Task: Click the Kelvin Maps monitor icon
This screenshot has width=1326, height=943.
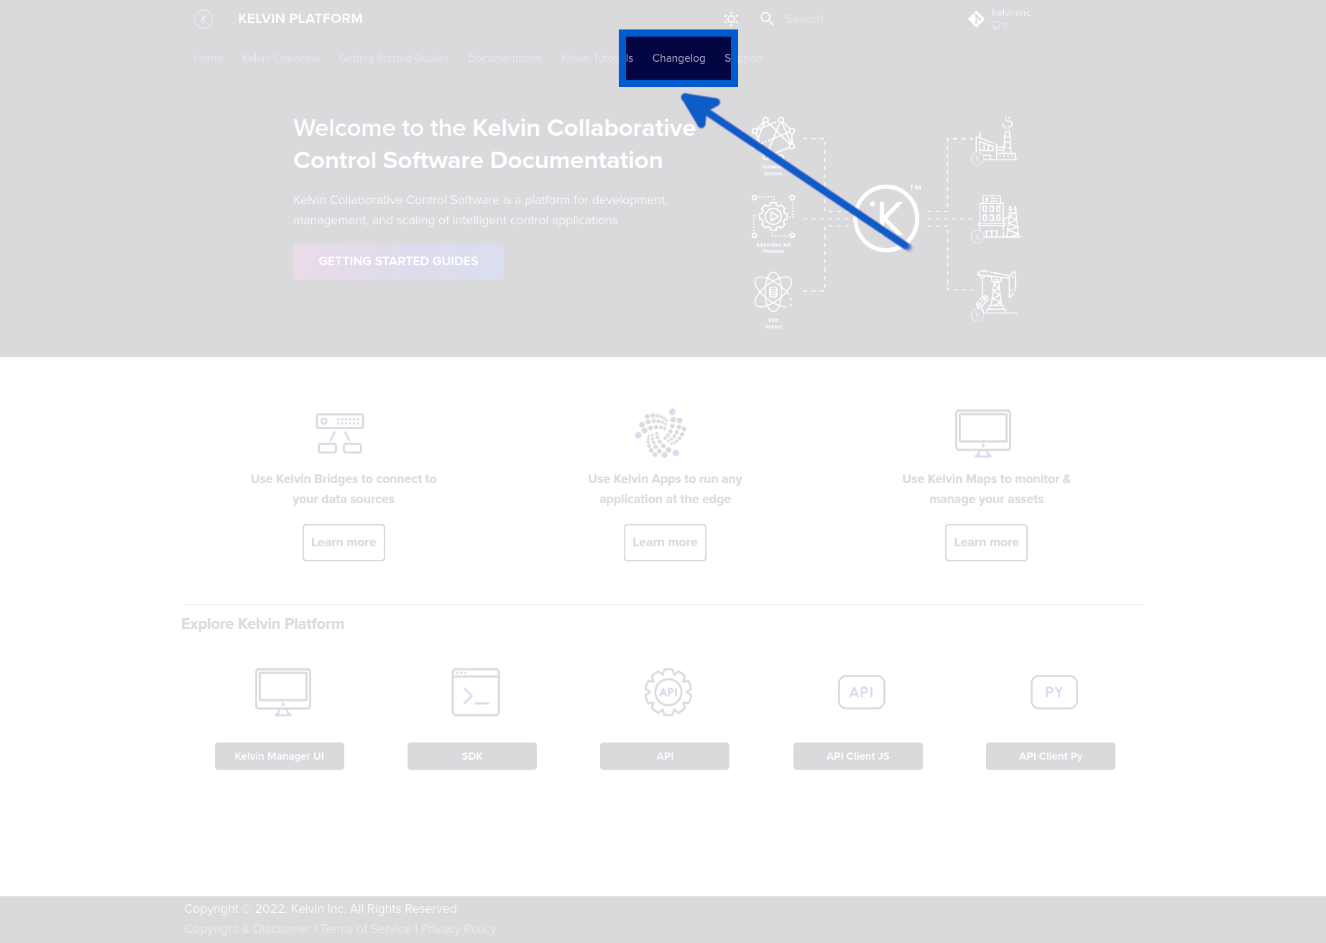Action: click(x=983, y=433)
